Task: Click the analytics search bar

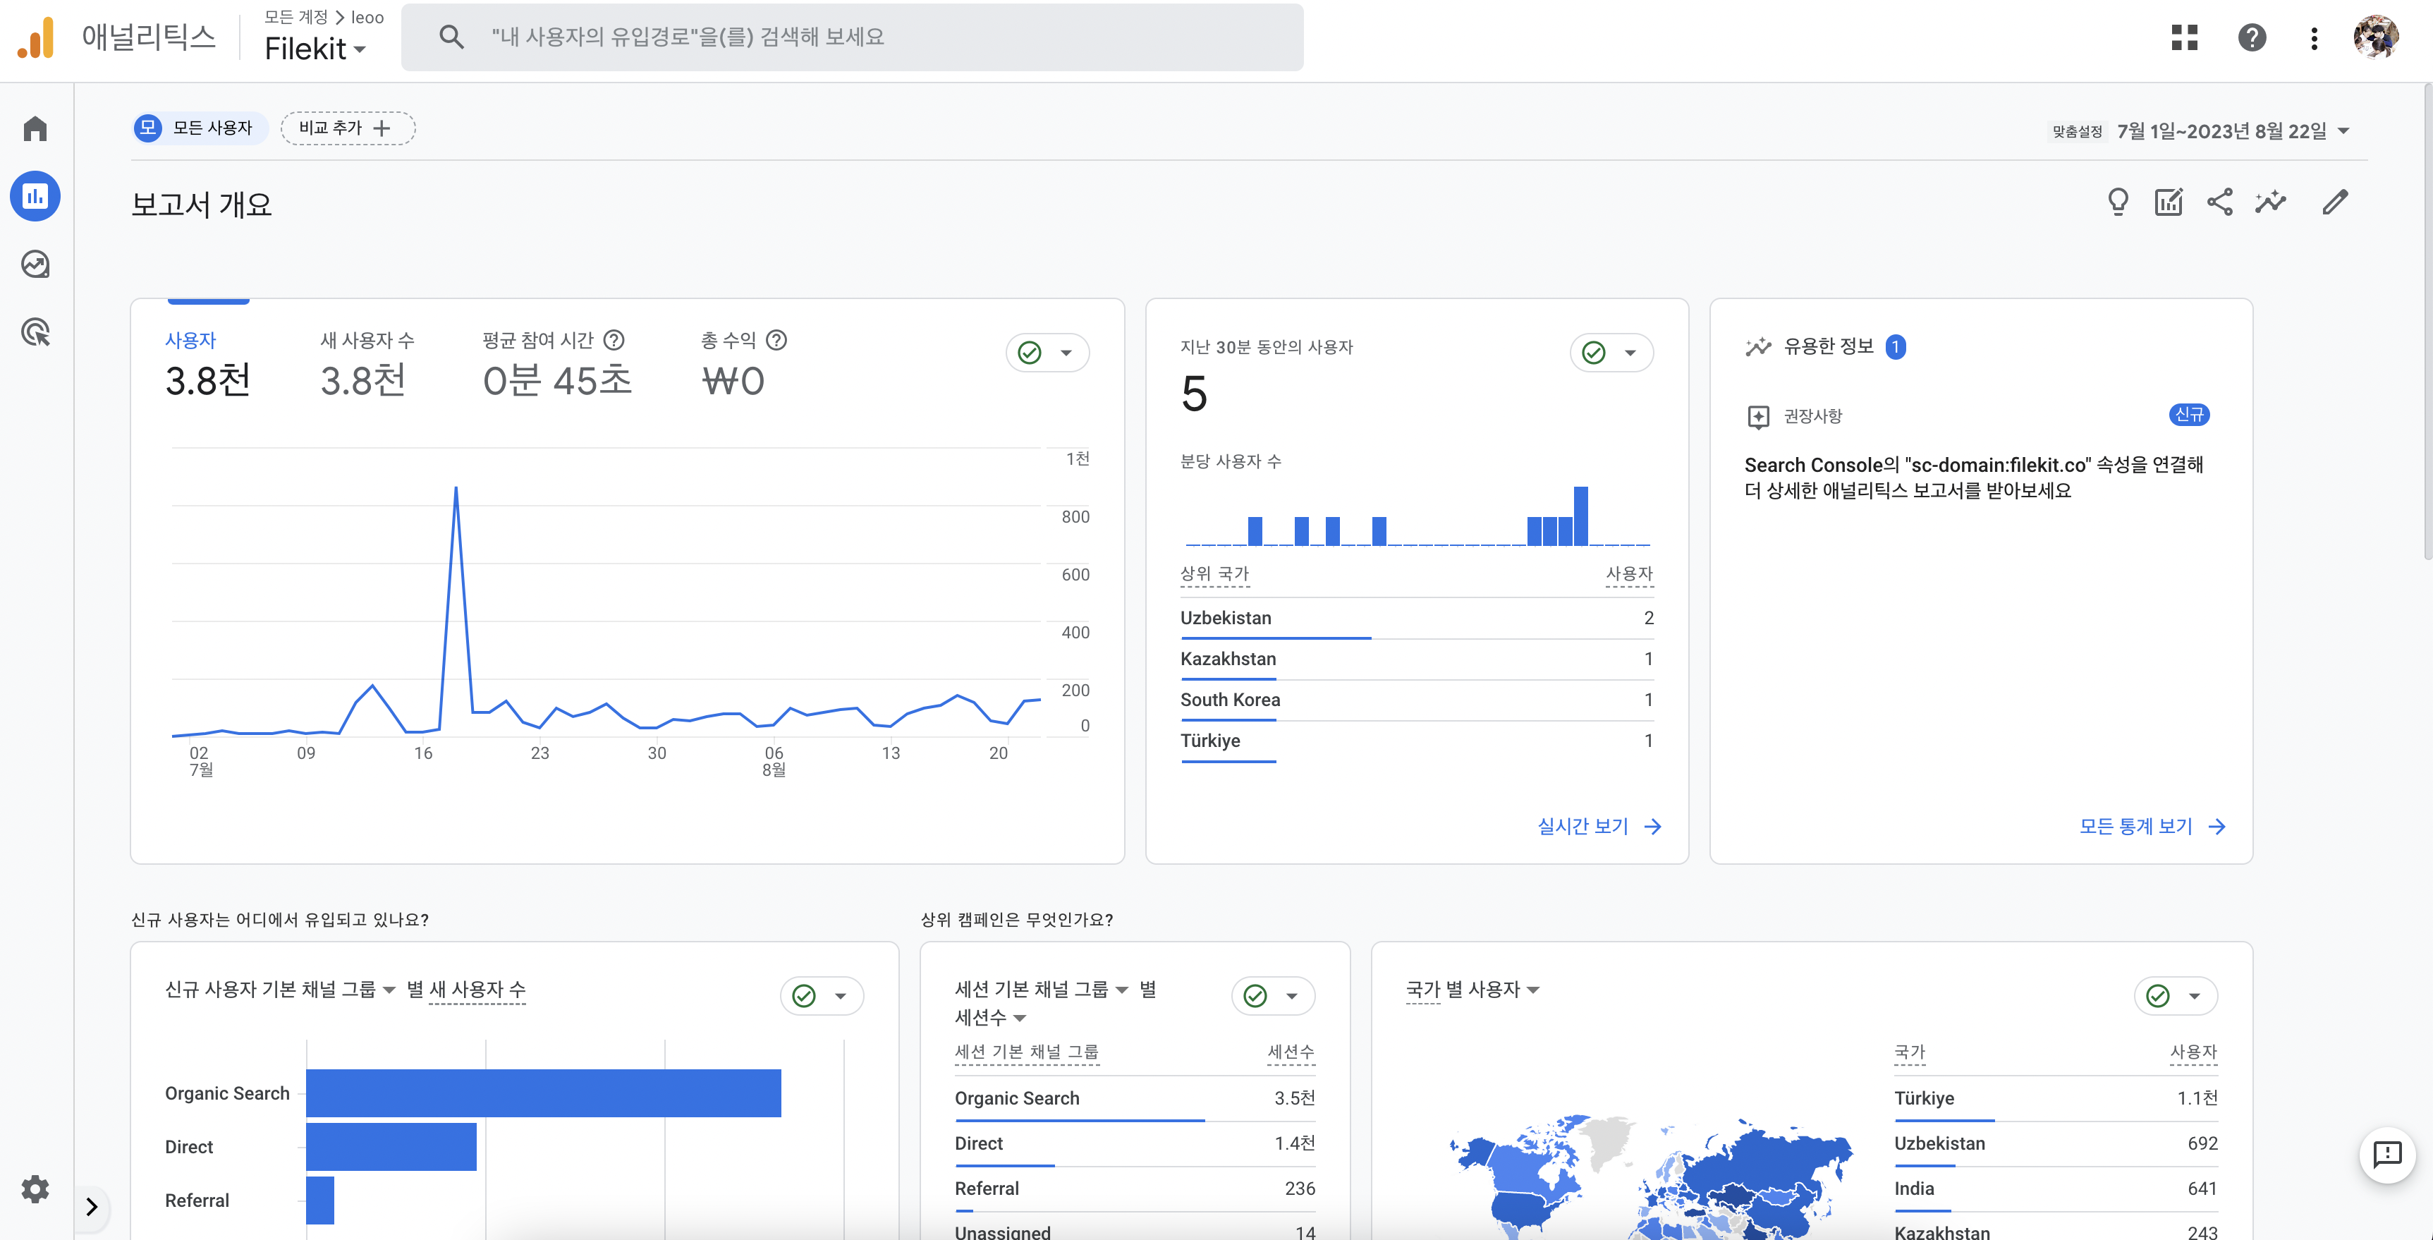Action: (851, 37)
